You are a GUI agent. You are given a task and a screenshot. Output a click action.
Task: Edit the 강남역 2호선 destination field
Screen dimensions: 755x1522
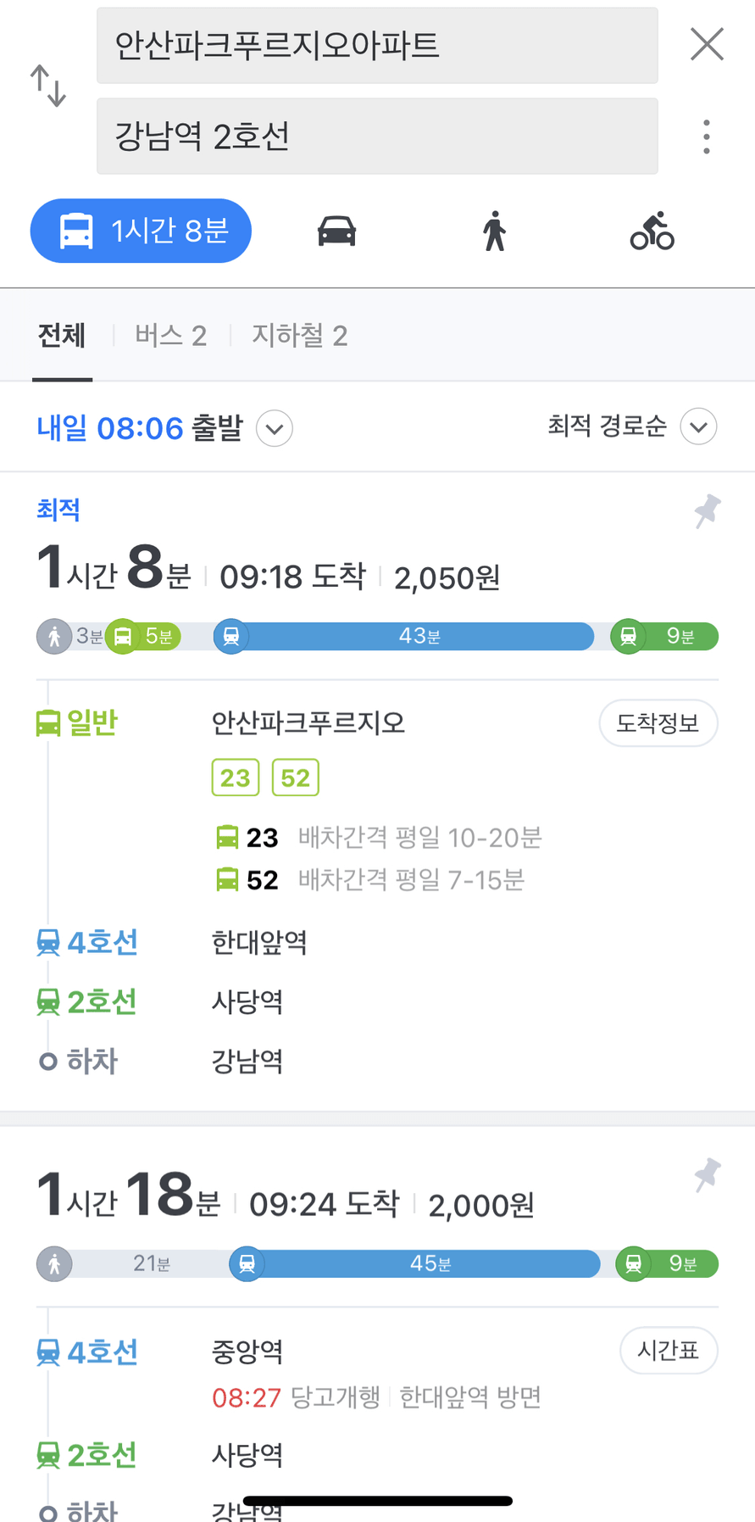coord(377,136)
